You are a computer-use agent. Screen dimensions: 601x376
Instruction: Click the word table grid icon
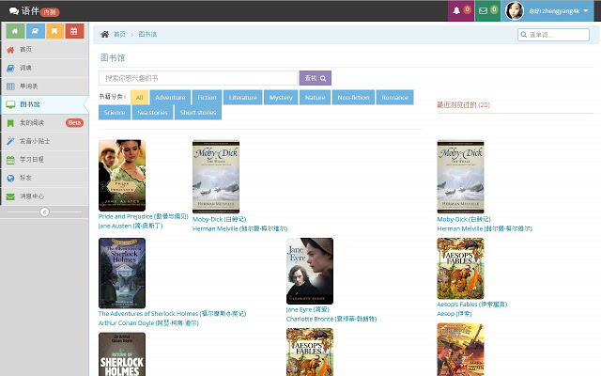click(x=10, y=86)
